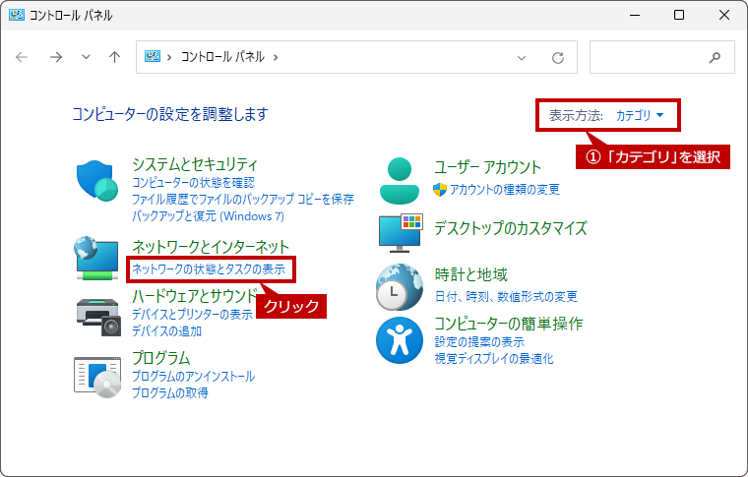Click デバイスとプリンターの表示 link
Viewport: 748px width, 477px height.
point(192,315)
